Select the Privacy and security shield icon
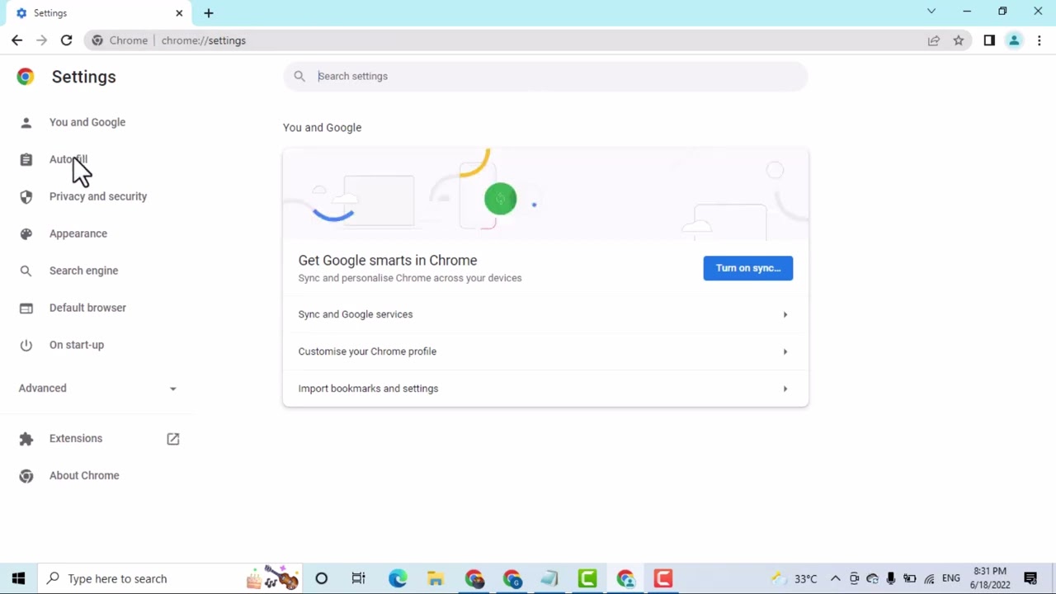This screenshot has height=594, width=1056. pyautogui.click(x=26, y=196)
